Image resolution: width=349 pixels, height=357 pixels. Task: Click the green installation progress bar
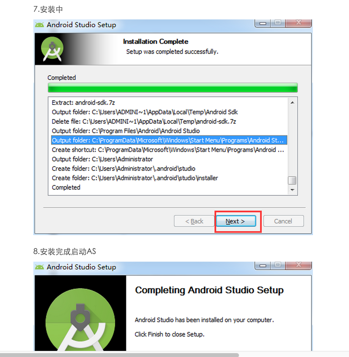173,88
